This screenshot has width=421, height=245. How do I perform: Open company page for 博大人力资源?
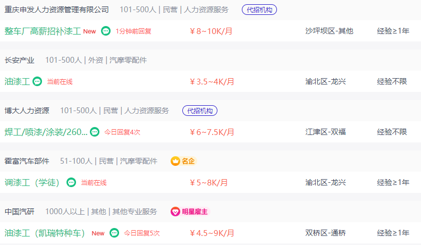(x=27, y=111)
